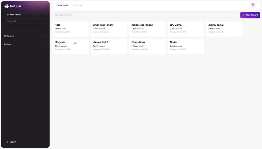Switch to the Dashboard tab
The height and width of the screenshot is (149, 262).
62,5
